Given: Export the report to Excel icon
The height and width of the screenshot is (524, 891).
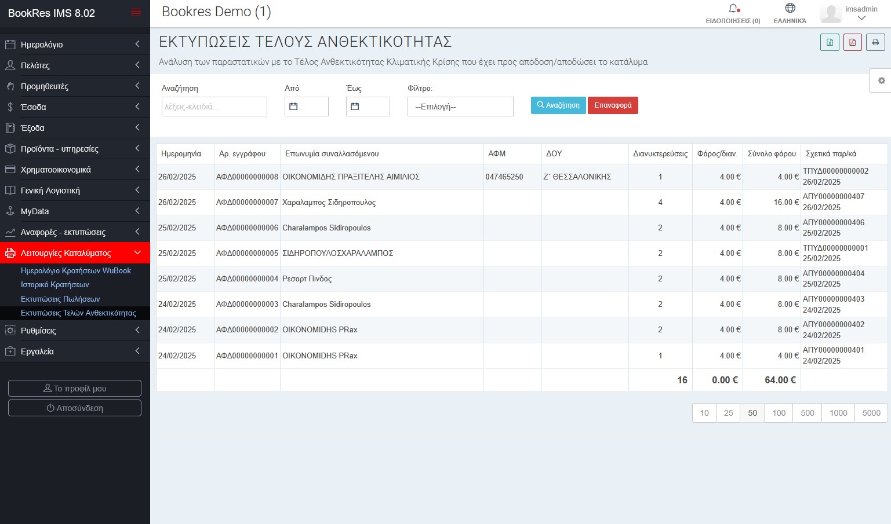Looking at the screenshot, I should point(830,43).
